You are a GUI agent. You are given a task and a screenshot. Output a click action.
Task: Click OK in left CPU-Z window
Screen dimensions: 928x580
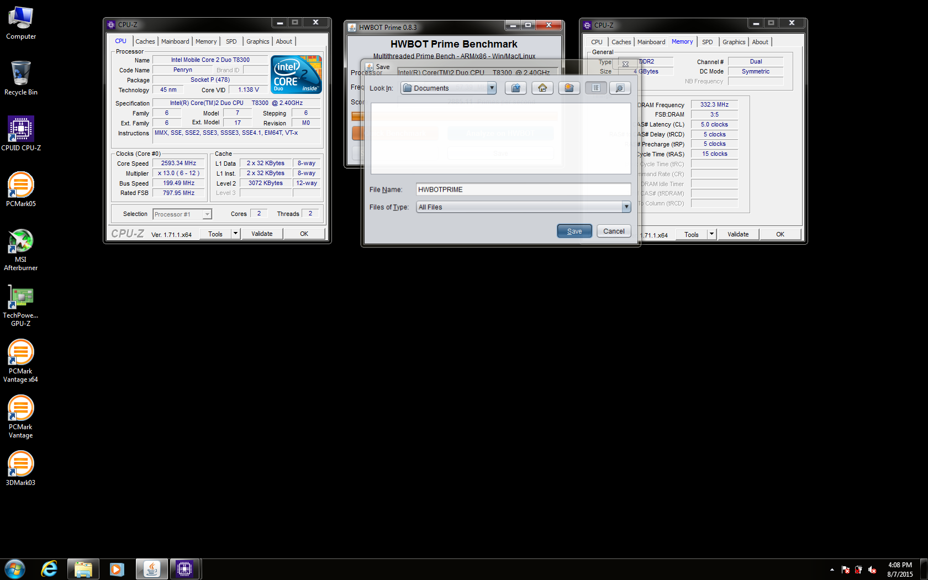click(304, 234)
